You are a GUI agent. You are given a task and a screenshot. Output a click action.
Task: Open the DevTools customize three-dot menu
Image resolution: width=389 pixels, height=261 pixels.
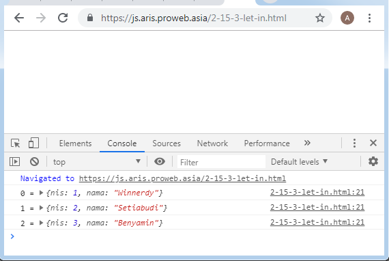(354, 143)
